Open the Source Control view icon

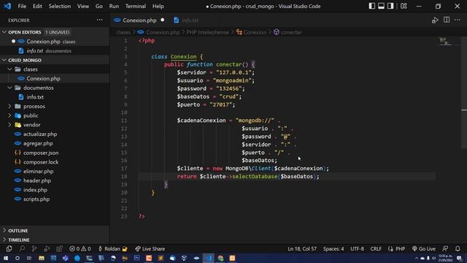point(34,248)
